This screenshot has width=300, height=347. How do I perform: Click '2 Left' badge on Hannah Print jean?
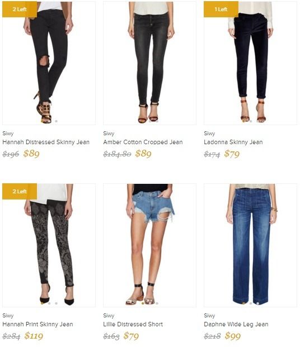click(x=20, y=192)
